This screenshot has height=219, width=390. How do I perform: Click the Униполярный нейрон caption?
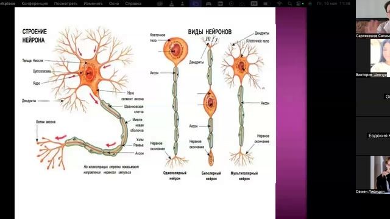(x=175, y=176)
